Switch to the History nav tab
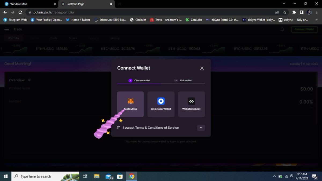The width and height of the screenshot is (322, 181). pos(115,38)
